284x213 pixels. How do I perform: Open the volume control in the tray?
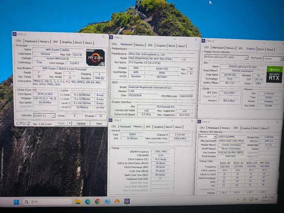pyautogui.click(x=256, y=199)
